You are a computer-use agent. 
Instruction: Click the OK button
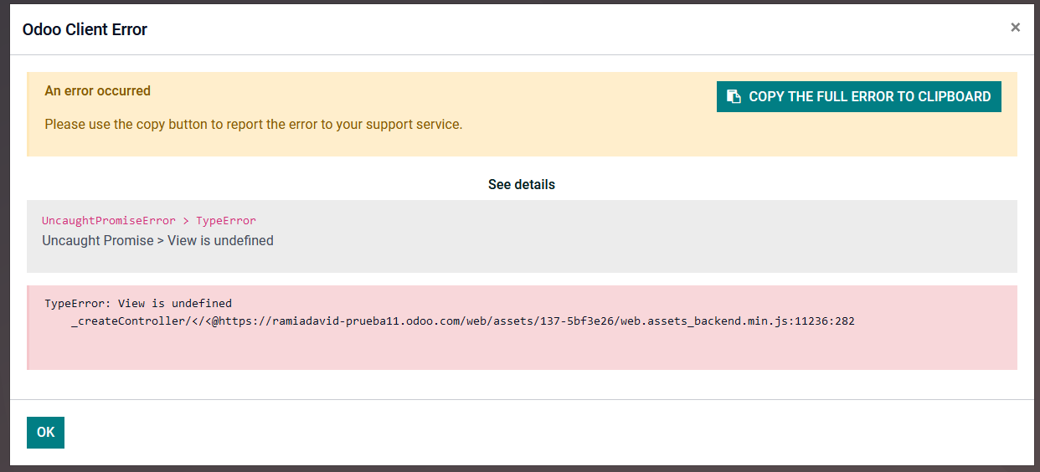pyautogui.click(x=45, y=432)
